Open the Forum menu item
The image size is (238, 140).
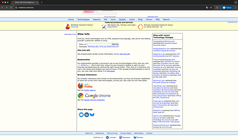pyautogui.click(x=149, y=20)
